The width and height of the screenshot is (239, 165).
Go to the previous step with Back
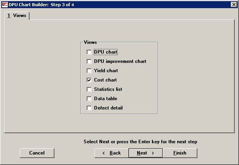click(x=112, y=153)
